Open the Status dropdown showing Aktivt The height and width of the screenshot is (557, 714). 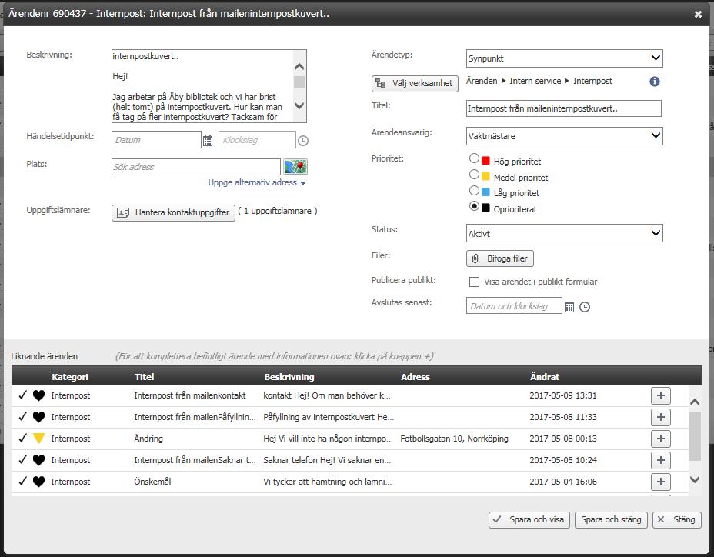click(564, 234)
